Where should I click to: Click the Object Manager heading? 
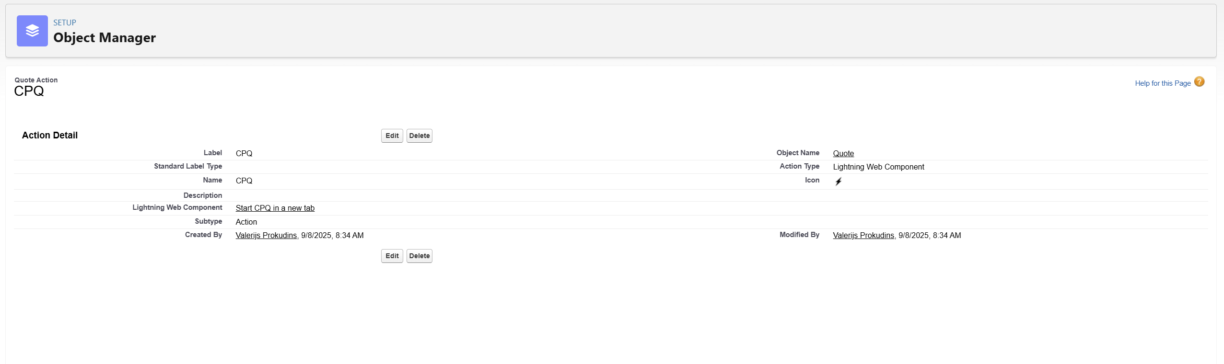click(x=105, y=37)
